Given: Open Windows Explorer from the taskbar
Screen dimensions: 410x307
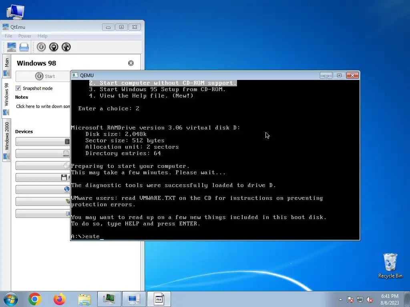Looking at the screenshot, I should click(84, 299).
